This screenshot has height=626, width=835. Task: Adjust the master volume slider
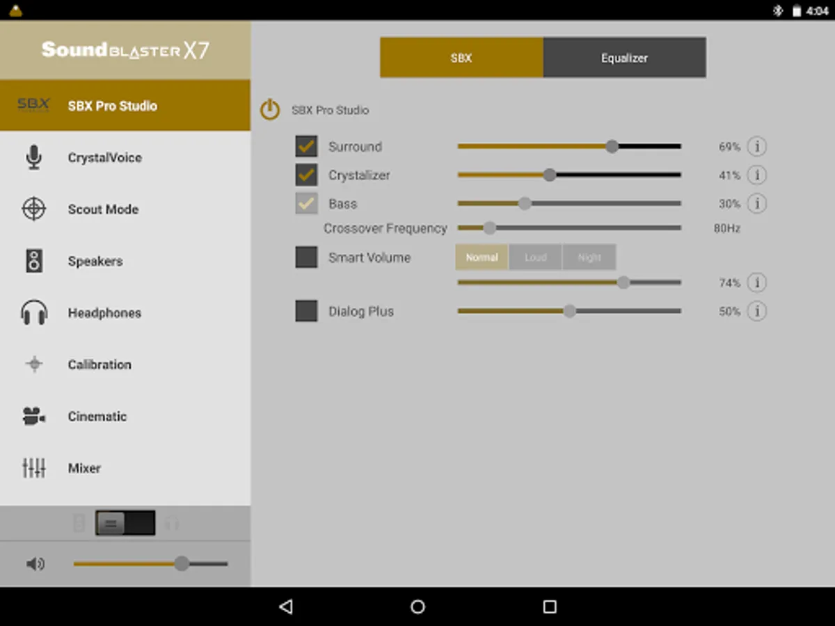tap(150, 563)
